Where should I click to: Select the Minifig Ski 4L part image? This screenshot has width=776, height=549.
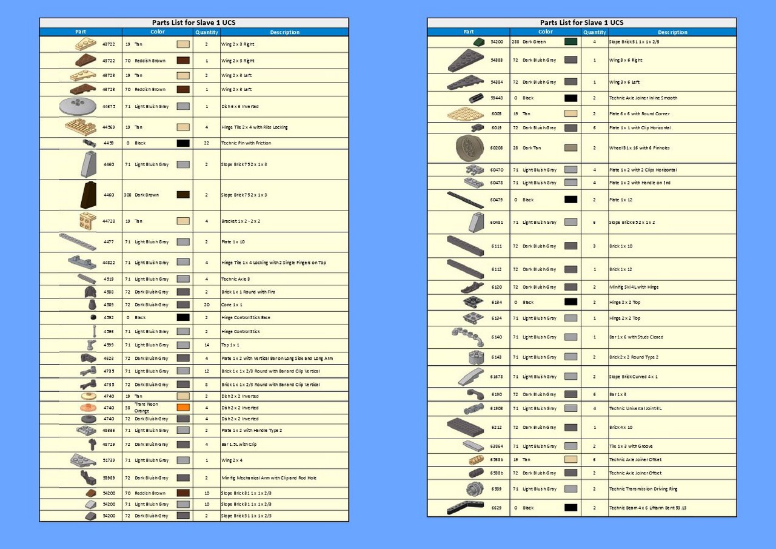tap(472, 287)
